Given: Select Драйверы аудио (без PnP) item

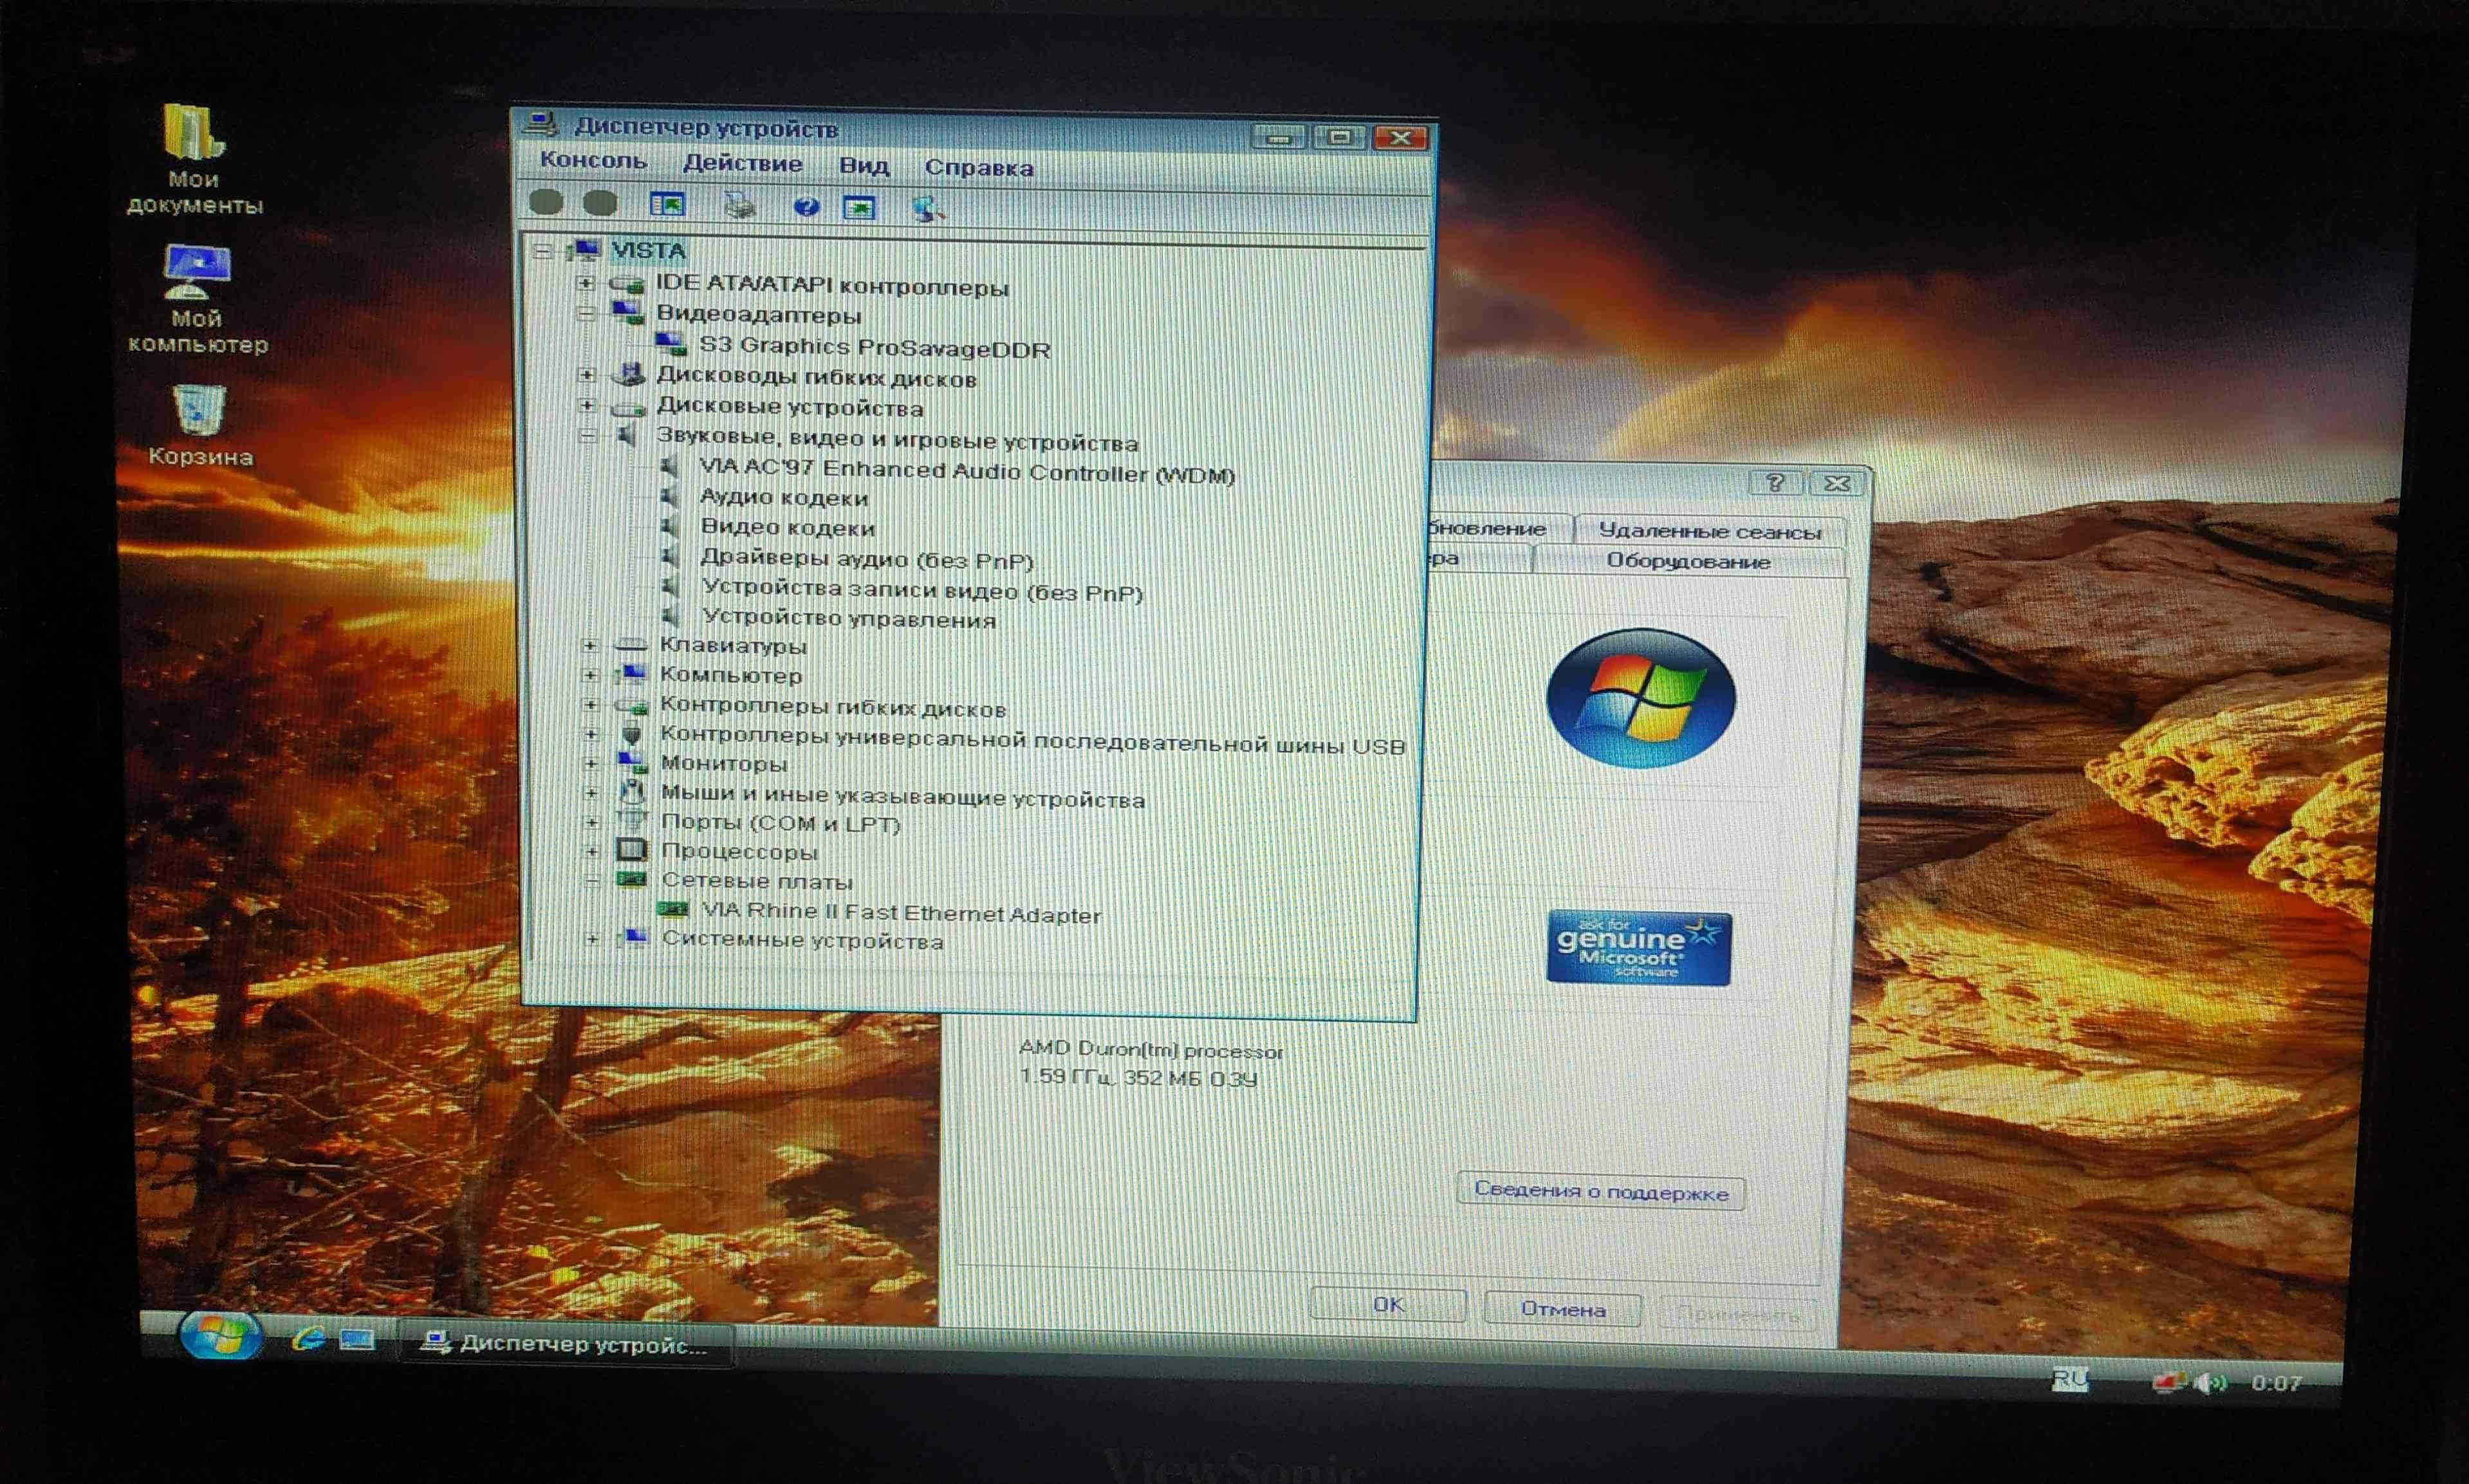Looking at the screenshot, I should 867,558.
